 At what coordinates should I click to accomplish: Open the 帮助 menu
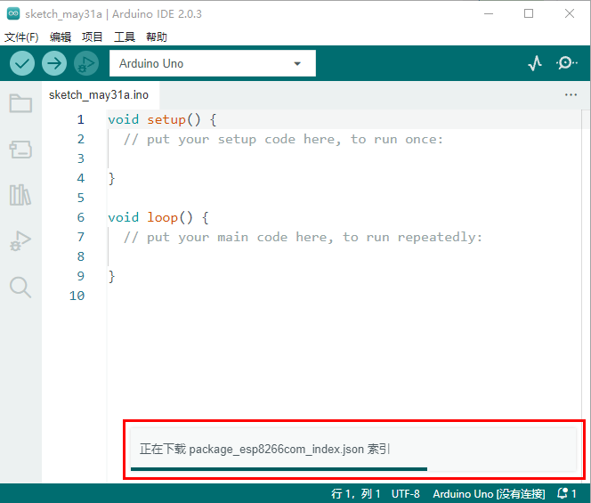coord(157,37)
